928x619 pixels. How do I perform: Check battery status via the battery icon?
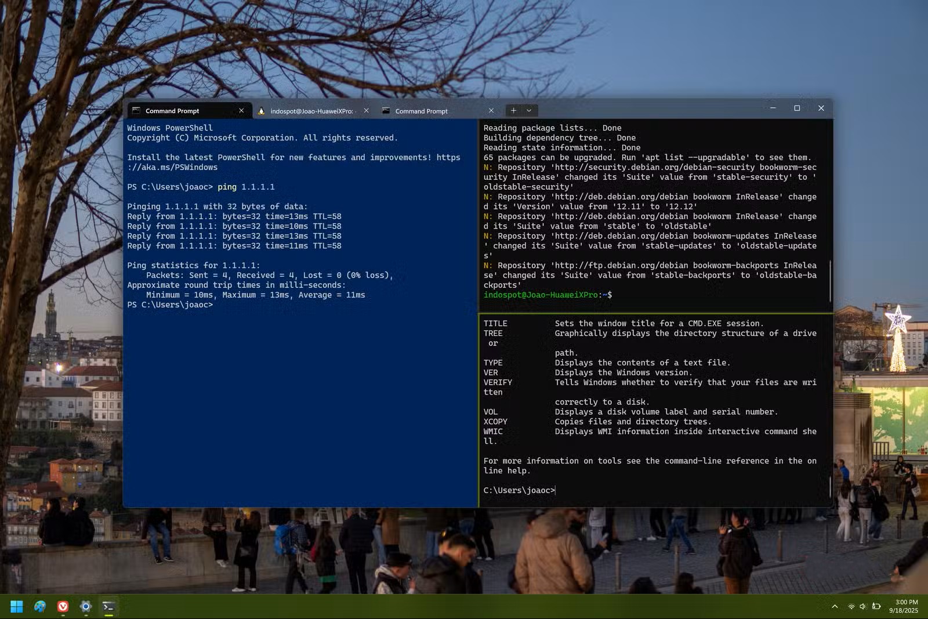(876, 606)
